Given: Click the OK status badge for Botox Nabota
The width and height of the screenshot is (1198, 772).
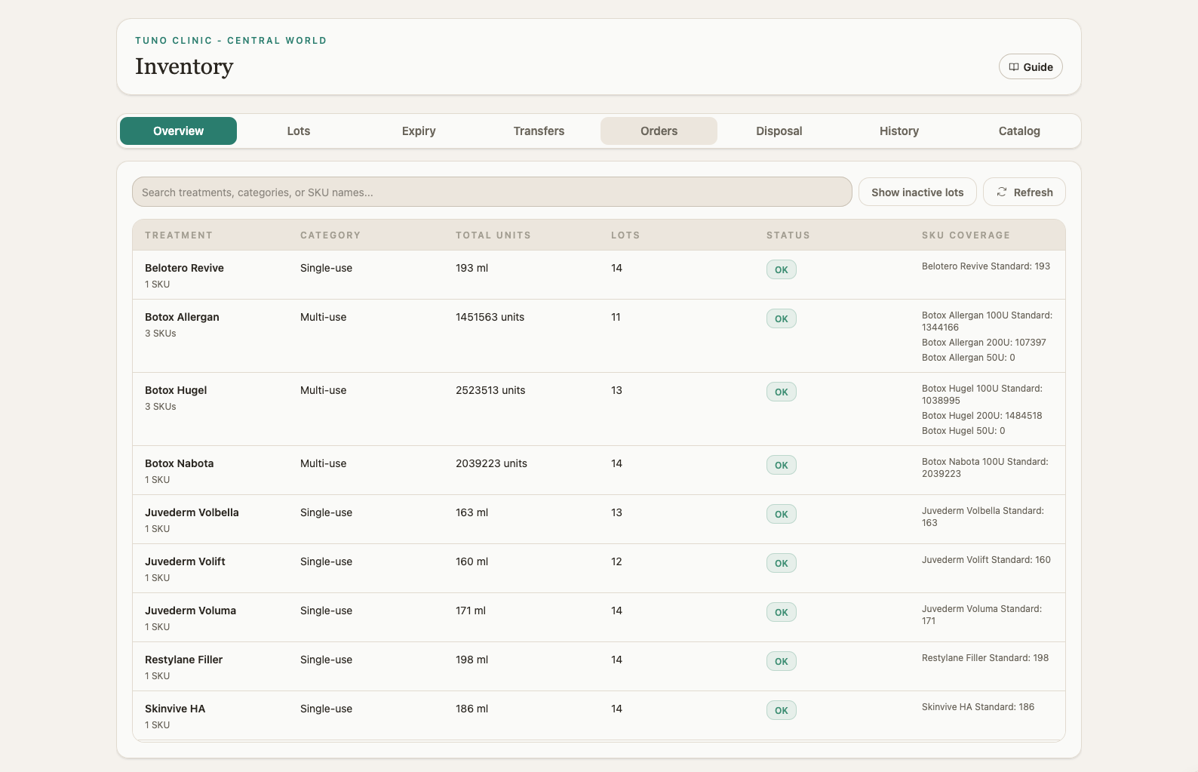Looking at the screenshot, I should click(782, 465).
